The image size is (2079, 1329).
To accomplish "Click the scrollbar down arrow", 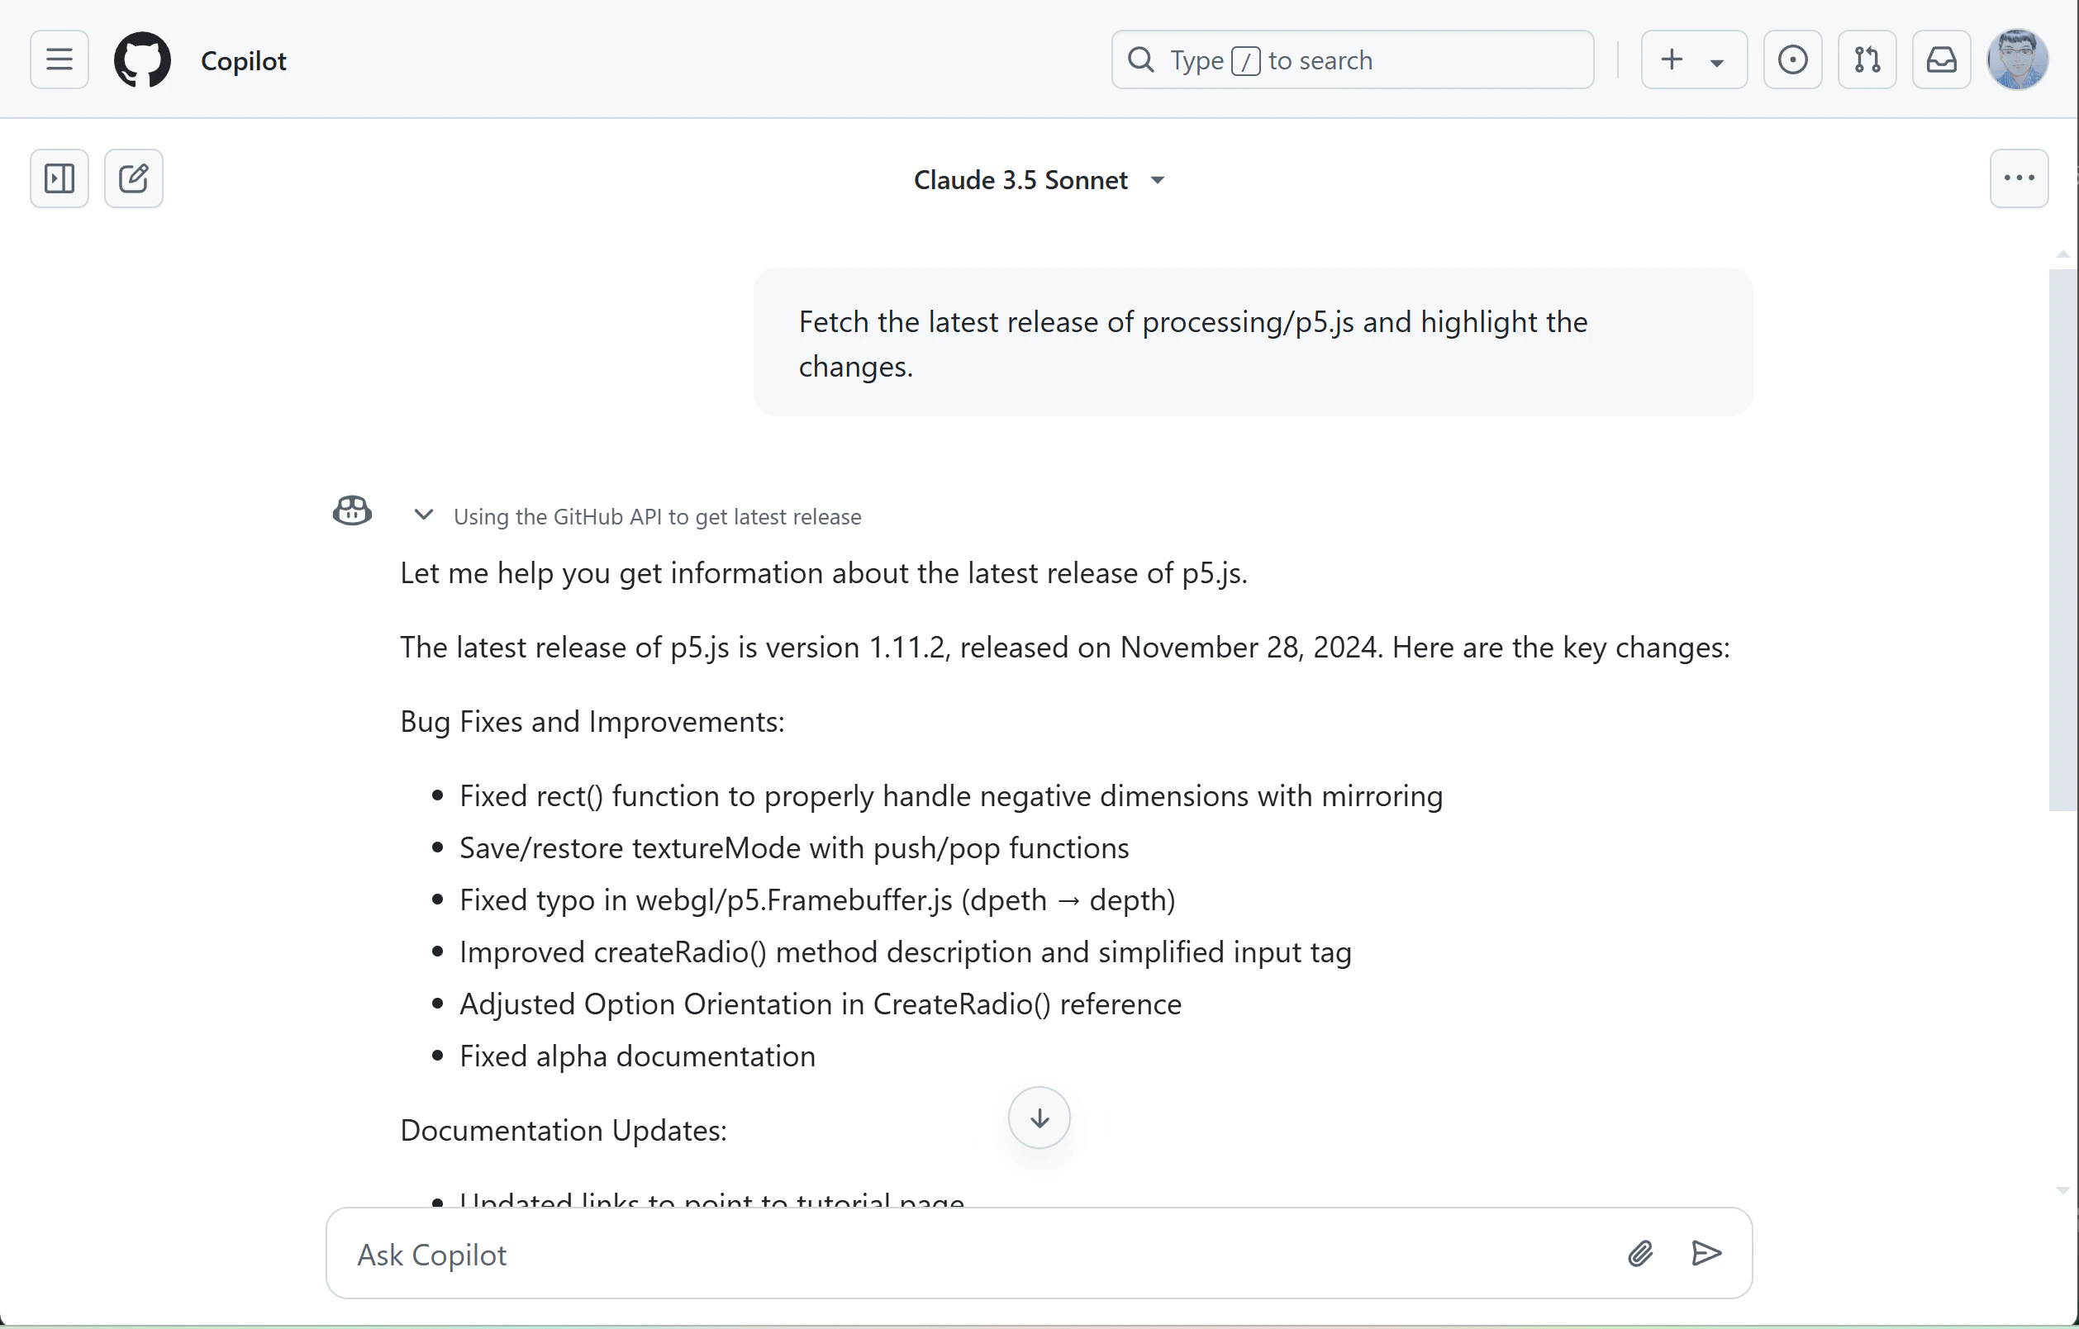I will click(x=2062, y=1191).
